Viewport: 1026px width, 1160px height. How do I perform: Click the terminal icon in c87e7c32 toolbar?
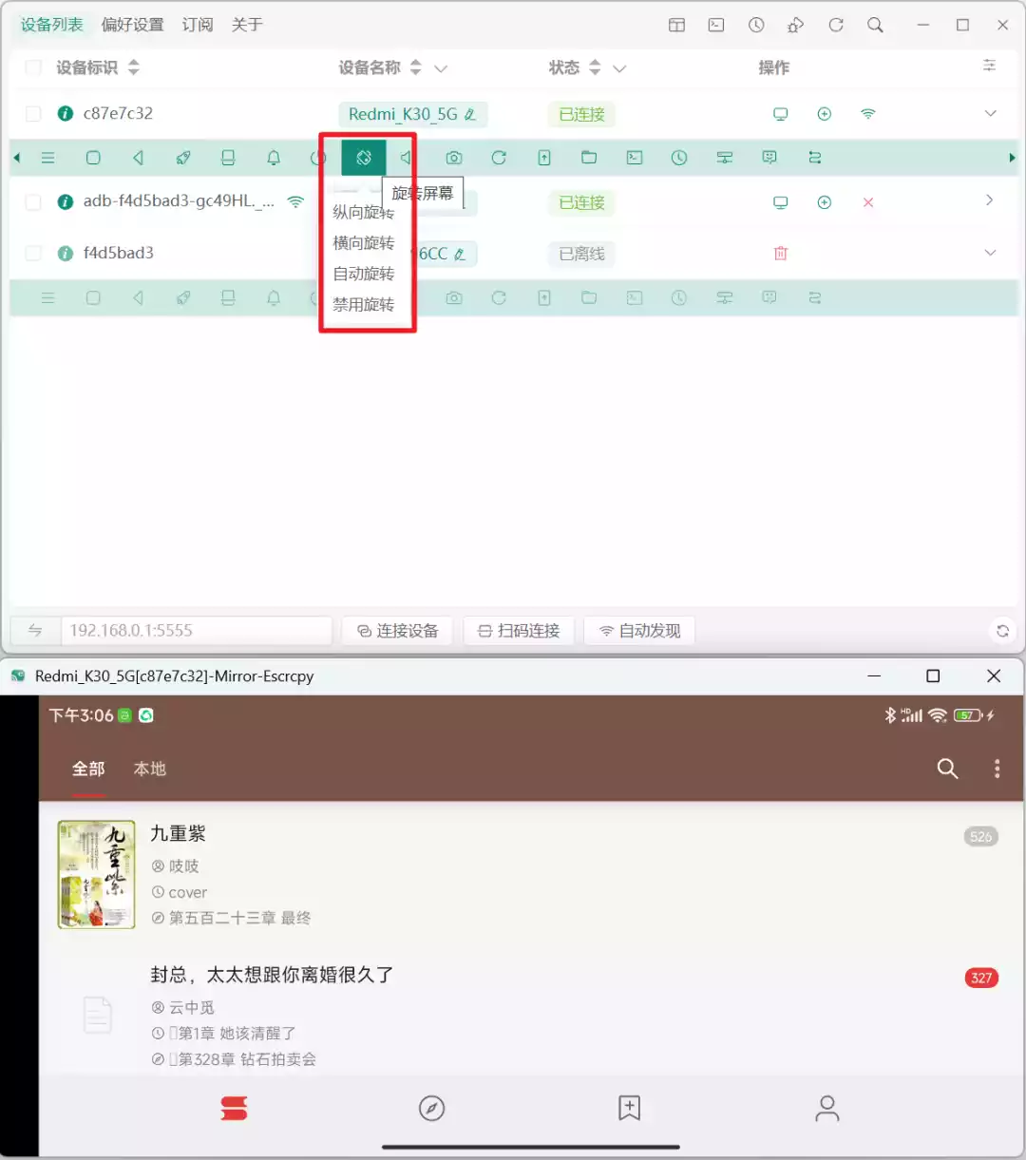pos(635,158)
